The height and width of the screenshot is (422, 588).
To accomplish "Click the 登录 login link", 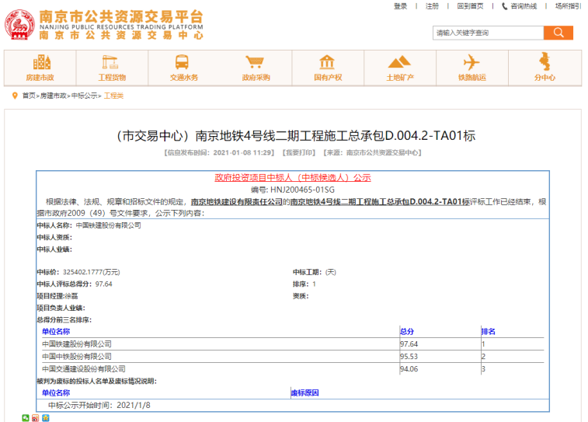I will click(400, 6).
